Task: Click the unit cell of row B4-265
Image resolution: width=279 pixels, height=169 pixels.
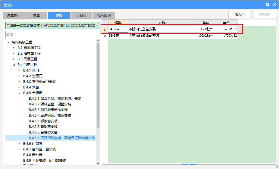Action: coord(206,36)
